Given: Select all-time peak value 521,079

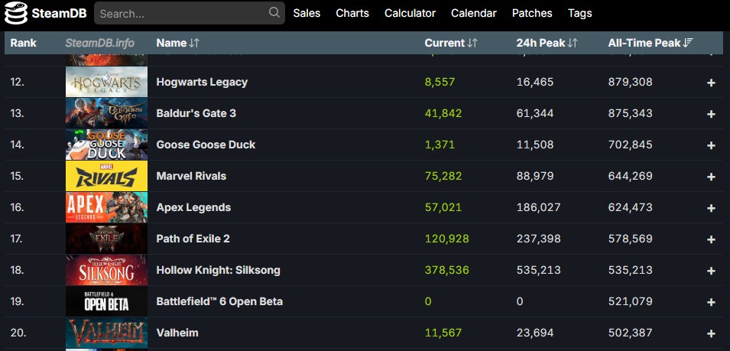Looking at the screenshot, I should click(631, 301).
